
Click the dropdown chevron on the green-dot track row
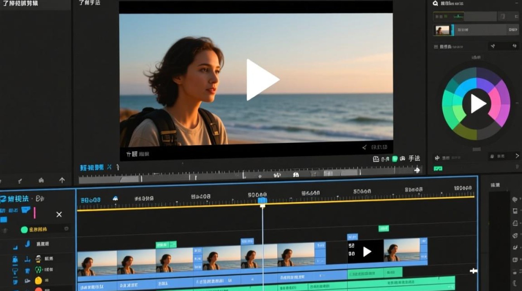pos(66,229)
